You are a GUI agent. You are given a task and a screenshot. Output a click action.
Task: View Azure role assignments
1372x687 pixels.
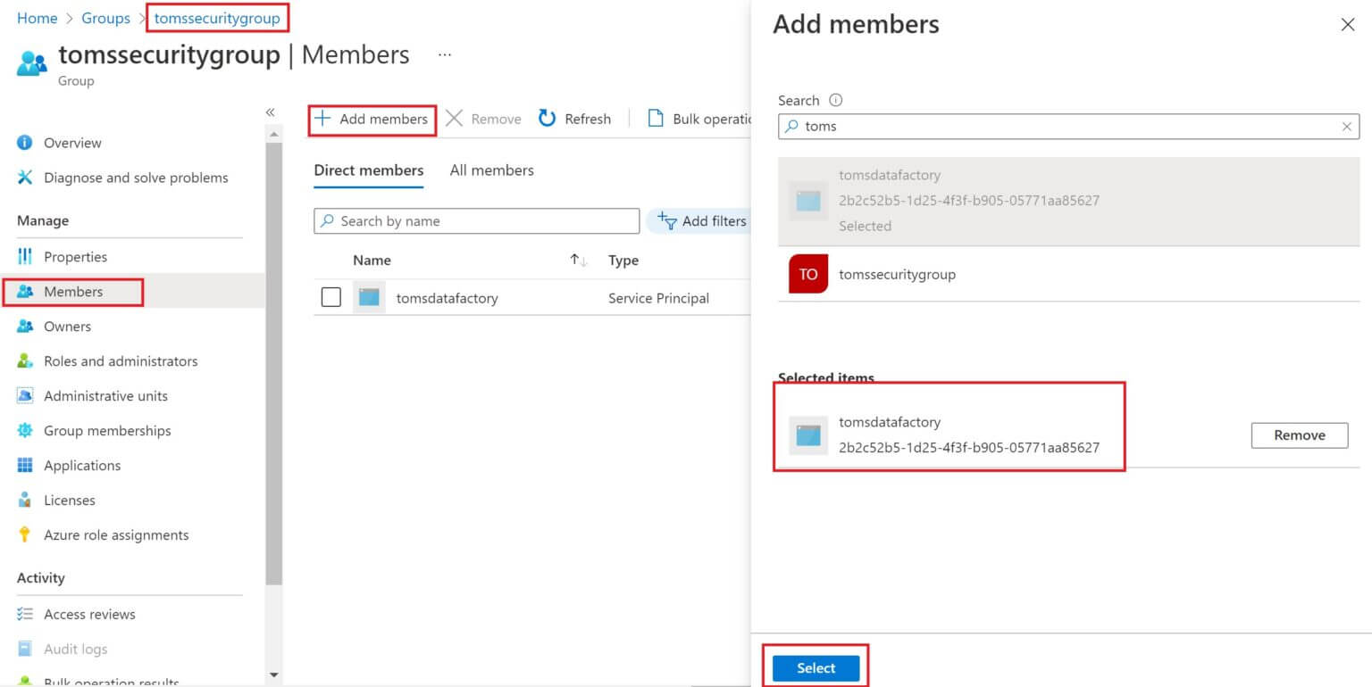click(x=116, y=534)
